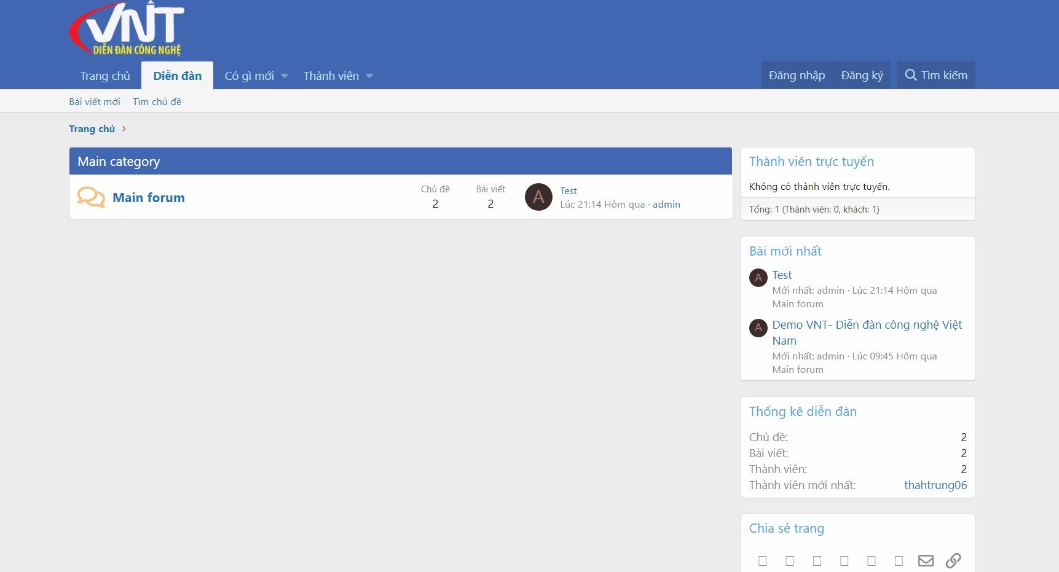Open the Thành viên dropdown menu
The width and height of the screenshot is (1059, 572).
click(x=337, y=75)
